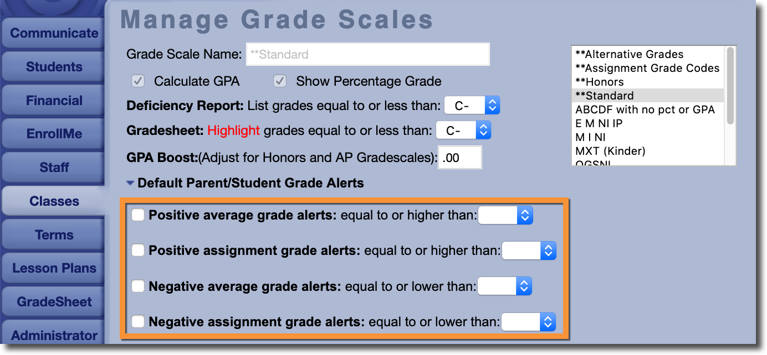The width and height of the screenshot is (767, 355).
Task: Enable Positive assignment grade alerts checkbox
Action: pos(138,250)
